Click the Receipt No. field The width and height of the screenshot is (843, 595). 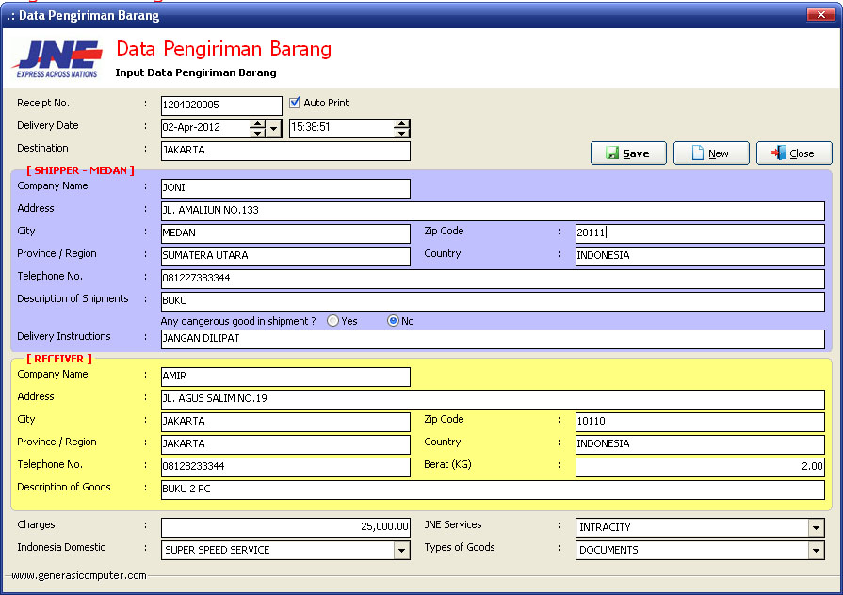[x=221, y=105]
